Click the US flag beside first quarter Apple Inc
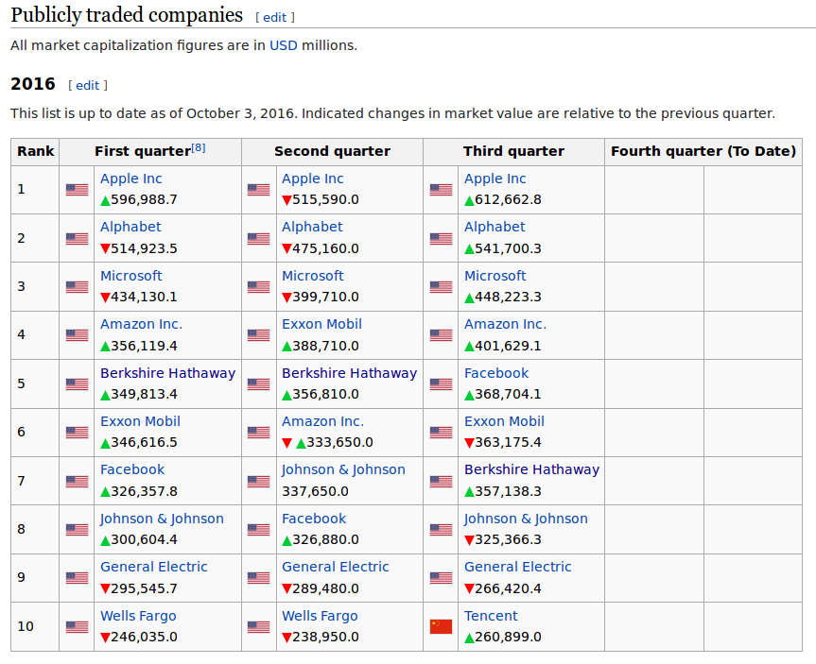 (77, 190)
